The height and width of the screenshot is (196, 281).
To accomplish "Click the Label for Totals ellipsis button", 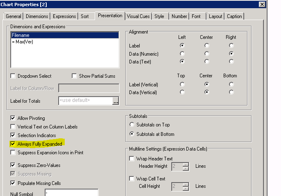I will click(116, 101).
